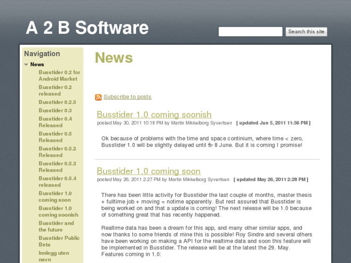Open the Busstider 1.0 coming soon post title

149,171
